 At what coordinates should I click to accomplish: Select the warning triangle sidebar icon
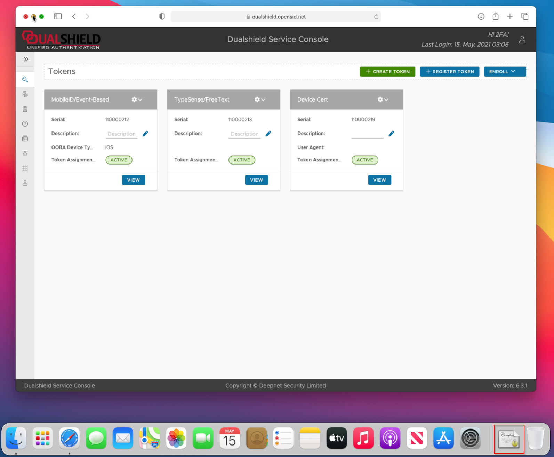click(x=25, y=153)
